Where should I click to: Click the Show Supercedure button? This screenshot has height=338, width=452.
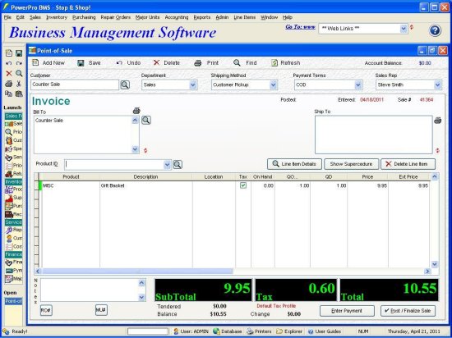coord(351,164)
